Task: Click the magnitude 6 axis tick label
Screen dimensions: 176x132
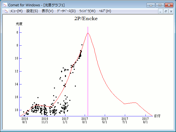Action: [x=17, y=32]
